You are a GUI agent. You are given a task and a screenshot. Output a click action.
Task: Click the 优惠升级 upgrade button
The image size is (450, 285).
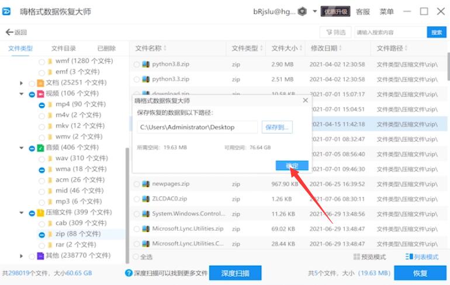[x=335, y=12]
